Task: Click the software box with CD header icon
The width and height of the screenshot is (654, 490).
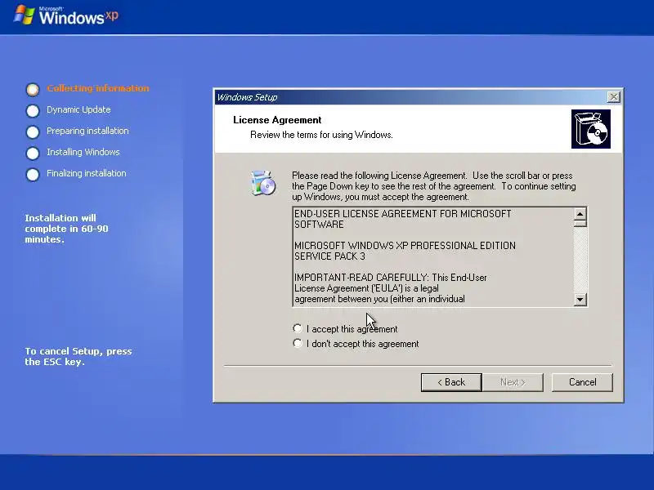Action: click(591, 129)
